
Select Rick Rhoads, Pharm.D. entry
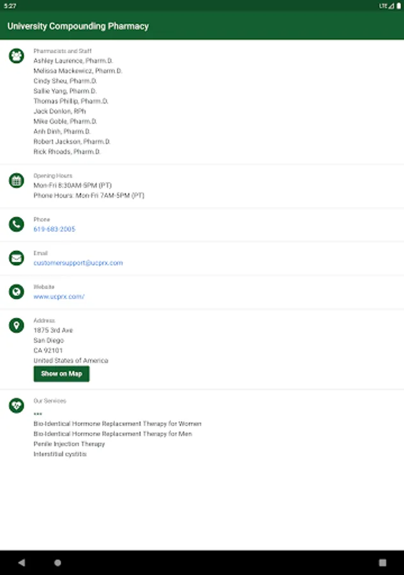click(x=67, y=151)
